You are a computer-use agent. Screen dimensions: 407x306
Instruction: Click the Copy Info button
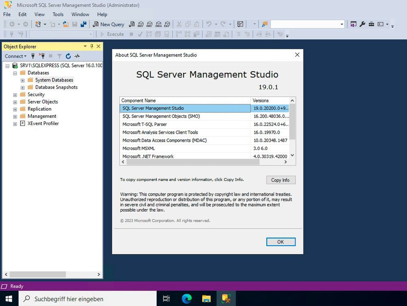coord(280,180)
